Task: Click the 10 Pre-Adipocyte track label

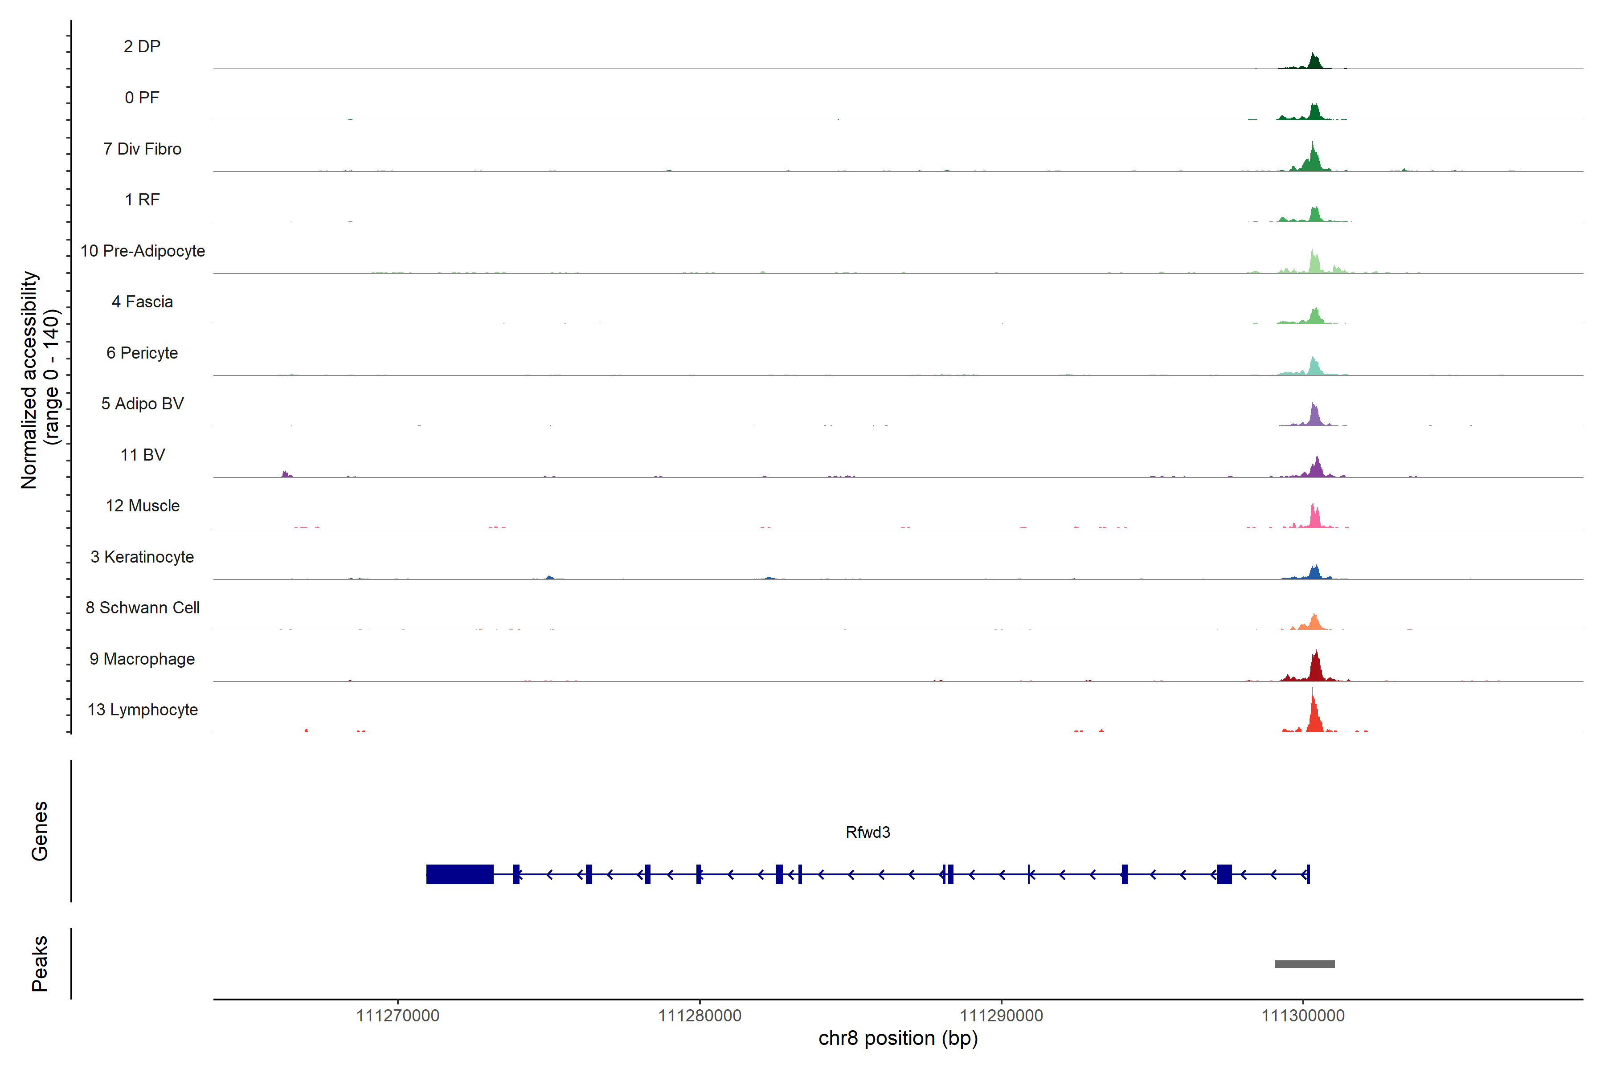Action: (143, 251)
